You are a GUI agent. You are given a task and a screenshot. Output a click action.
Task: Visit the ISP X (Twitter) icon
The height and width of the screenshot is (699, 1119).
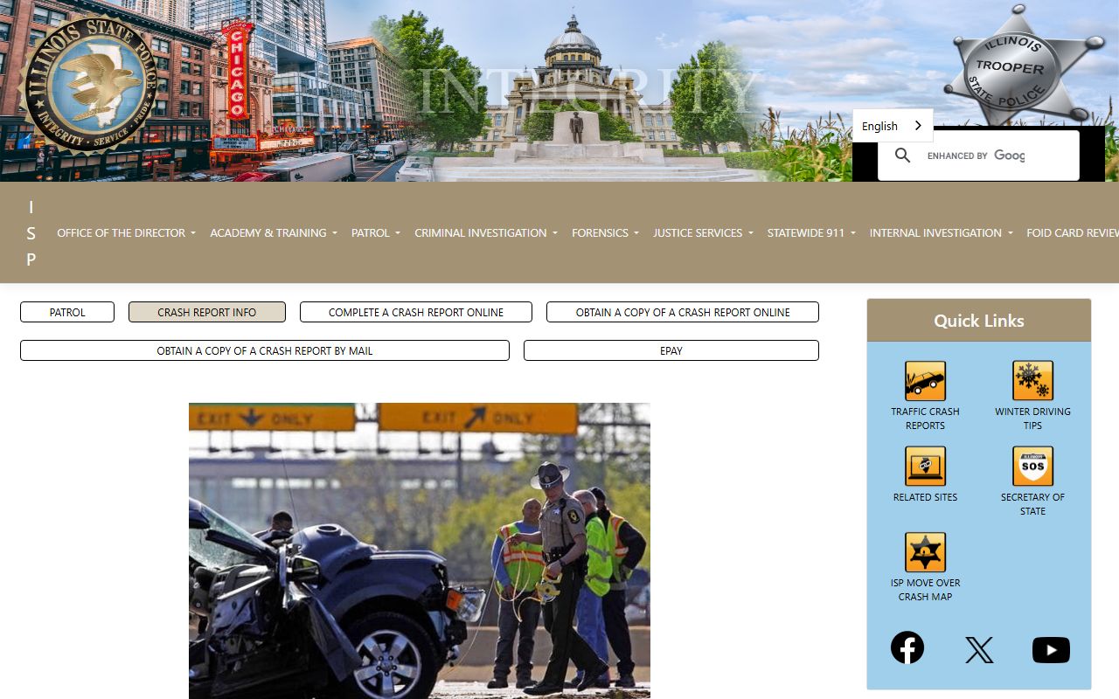point(979,650)
